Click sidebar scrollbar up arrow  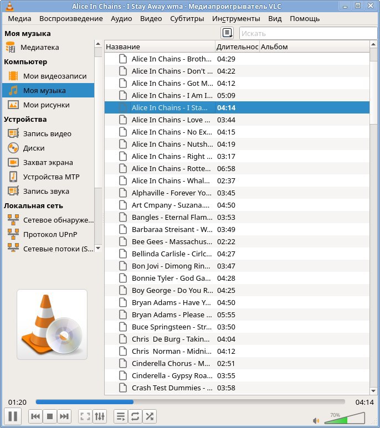tap(98, 44)
